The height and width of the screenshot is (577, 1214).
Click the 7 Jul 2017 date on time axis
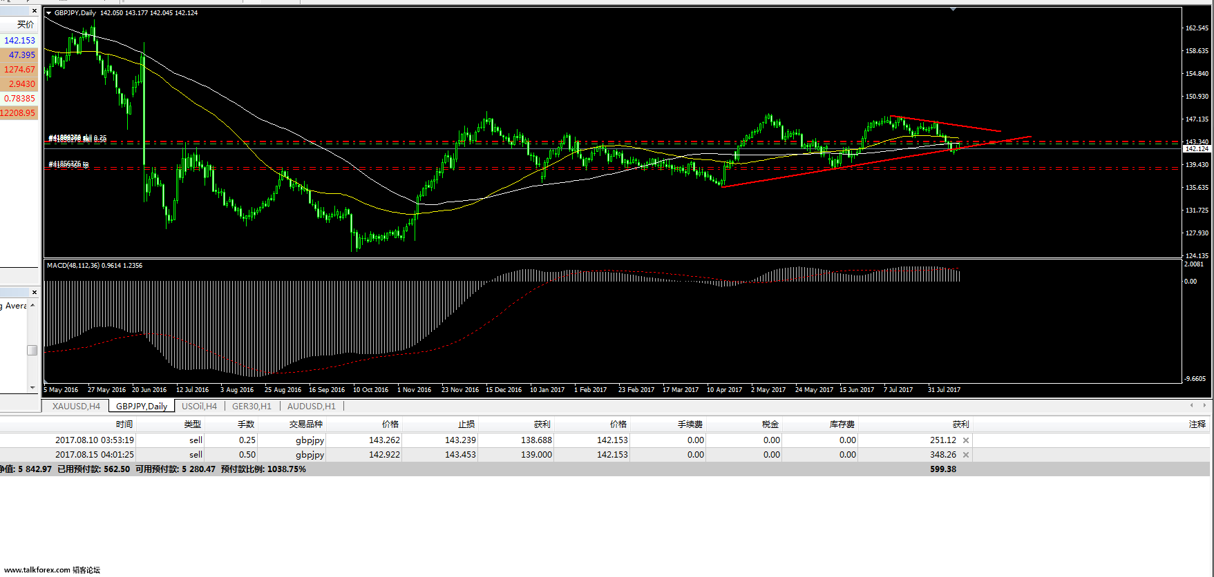click(x=898, y=390)
